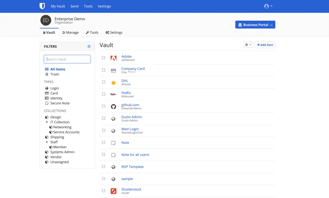Click the GitHub octocat icon
The image size is (329, 198).
[x=113, y=107]
